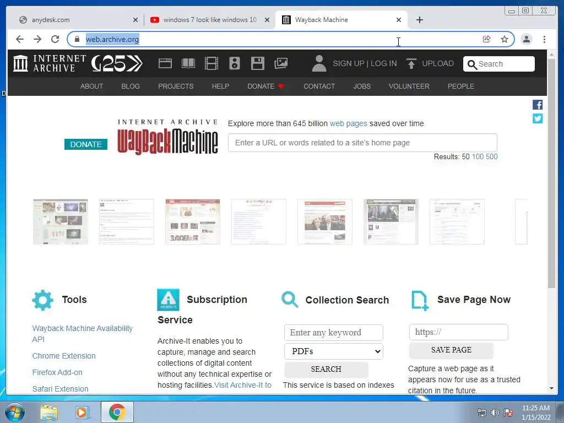Viewport: 564px width, 423px height.
Task: Bookmark this page with the star icon
Action: (x=505, y=39)
